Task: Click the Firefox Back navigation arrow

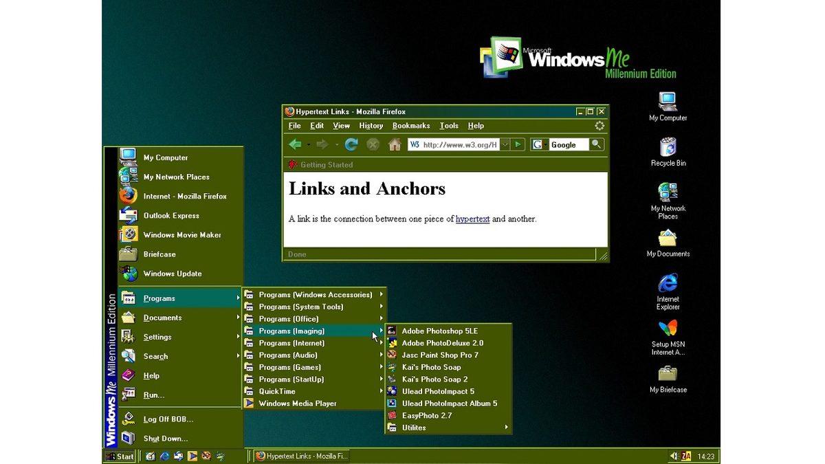Action: pyautogui.click(x=295, y=144)
